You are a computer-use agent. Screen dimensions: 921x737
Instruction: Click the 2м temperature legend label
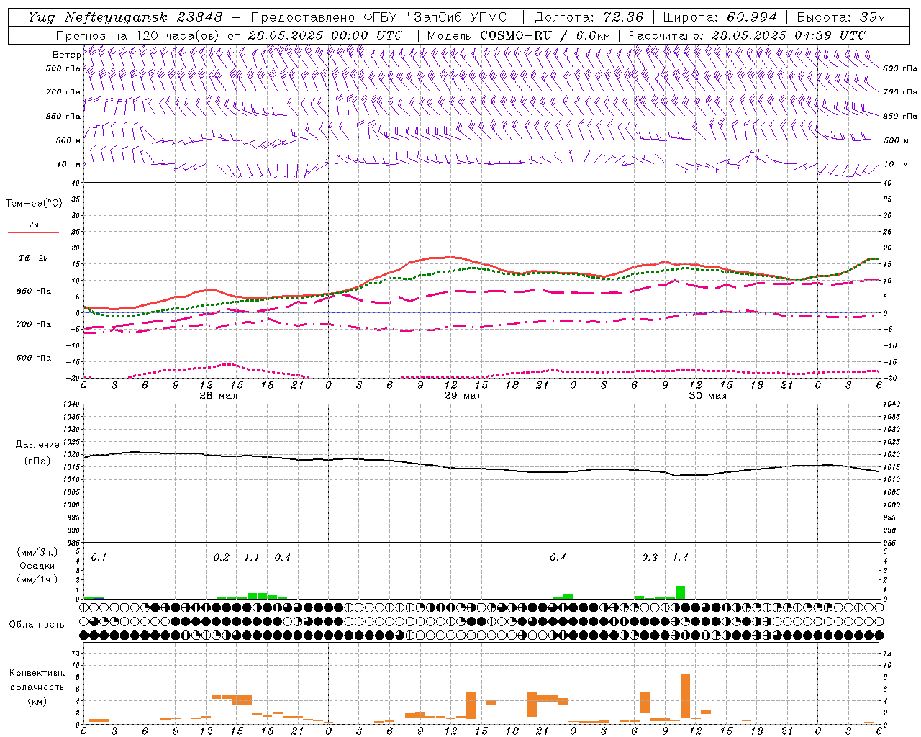(x=34, y=225)
